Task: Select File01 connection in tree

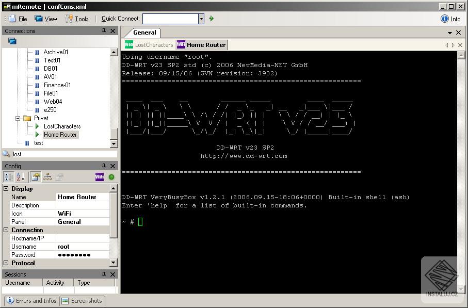Action: pos(51,93)
